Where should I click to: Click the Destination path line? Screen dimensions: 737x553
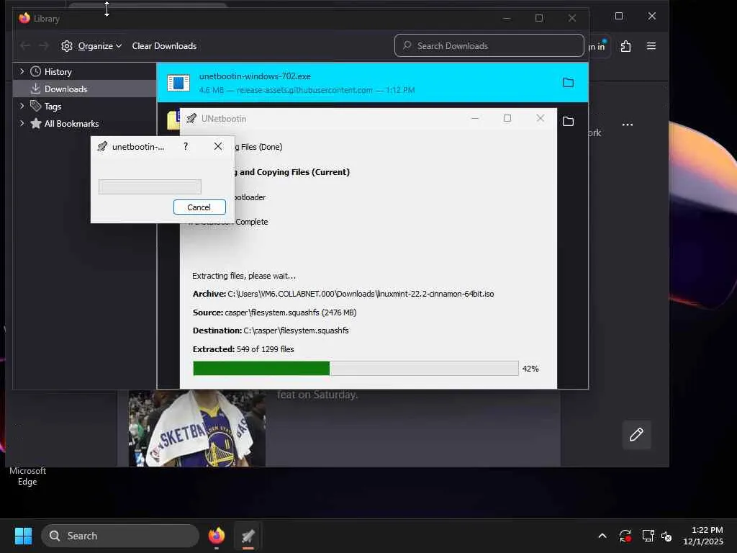[271, 331]
